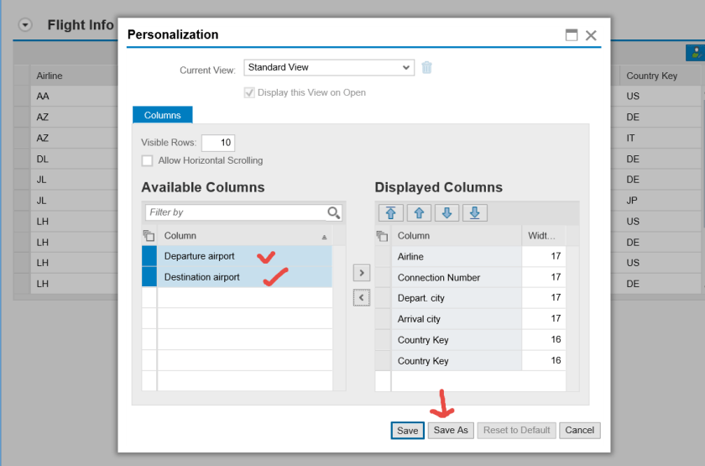The image size is (705, 466).
Task: Click the filter search magnifier icon
Action: (334, 212)
